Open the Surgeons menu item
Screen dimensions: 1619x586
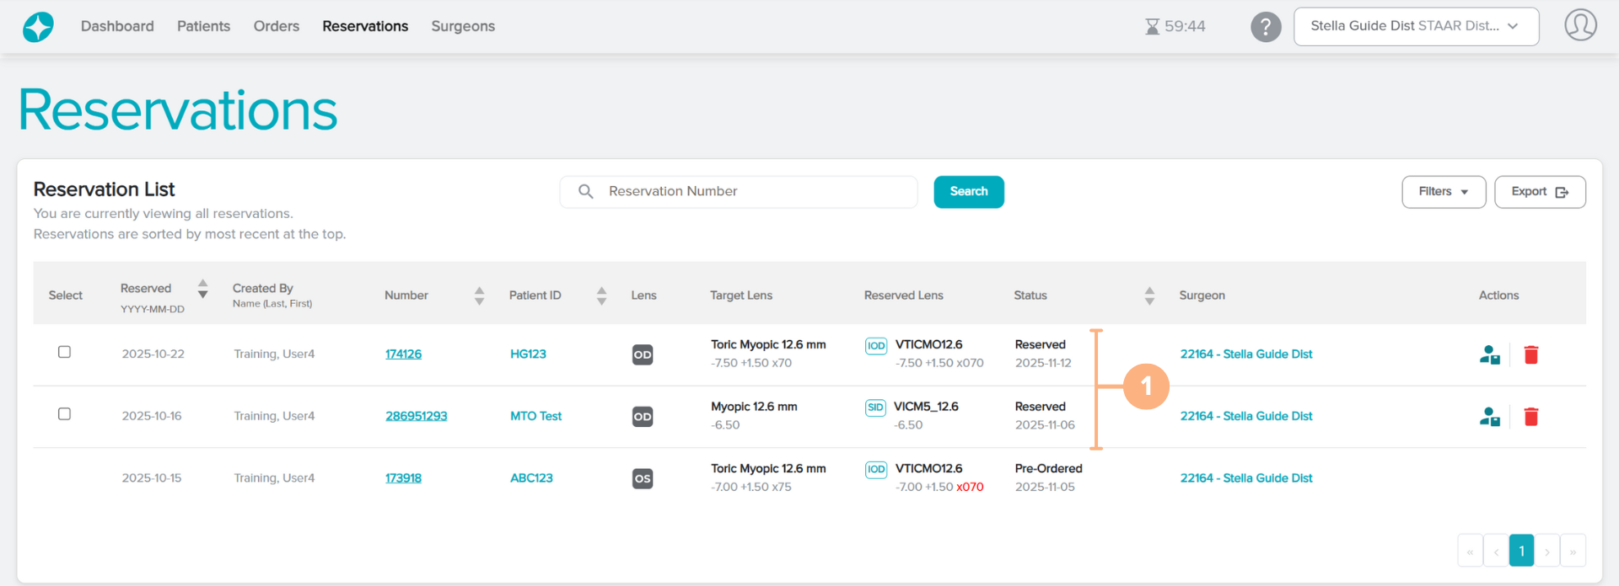(462, 26)
